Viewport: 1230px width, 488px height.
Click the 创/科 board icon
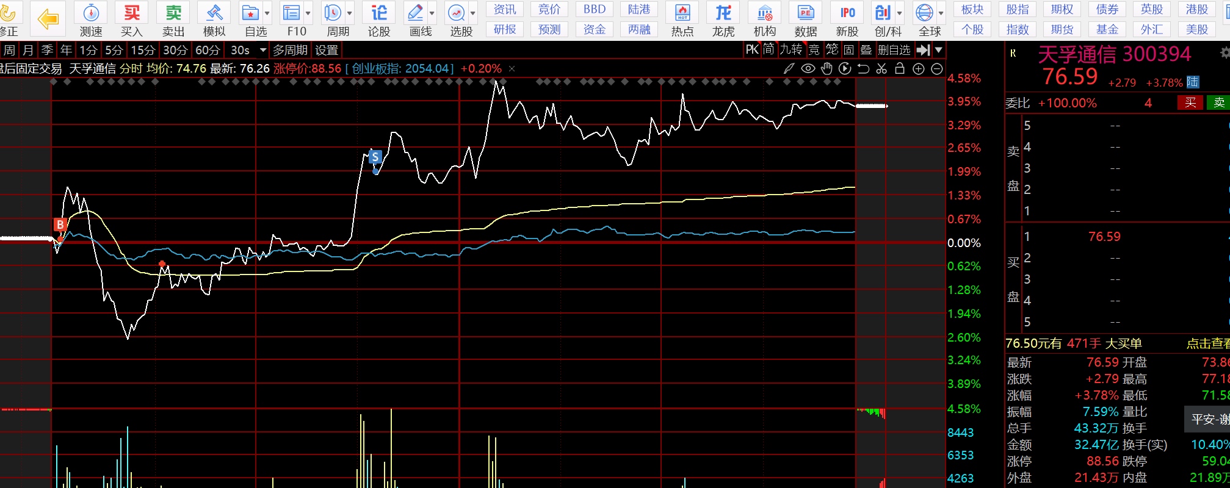coord(883,13)
